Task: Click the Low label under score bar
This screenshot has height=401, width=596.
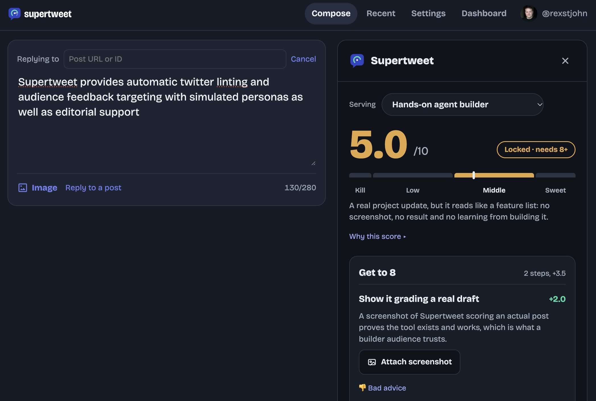Action: click(x=413, y=190)
